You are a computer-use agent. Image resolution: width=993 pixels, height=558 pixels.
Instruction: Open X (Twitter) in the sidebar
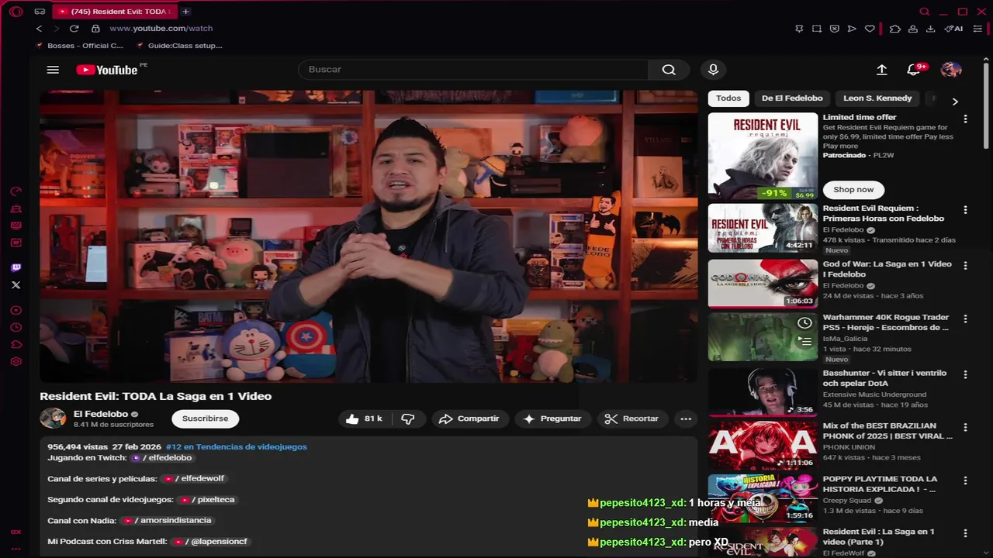[x=16, y=285]
